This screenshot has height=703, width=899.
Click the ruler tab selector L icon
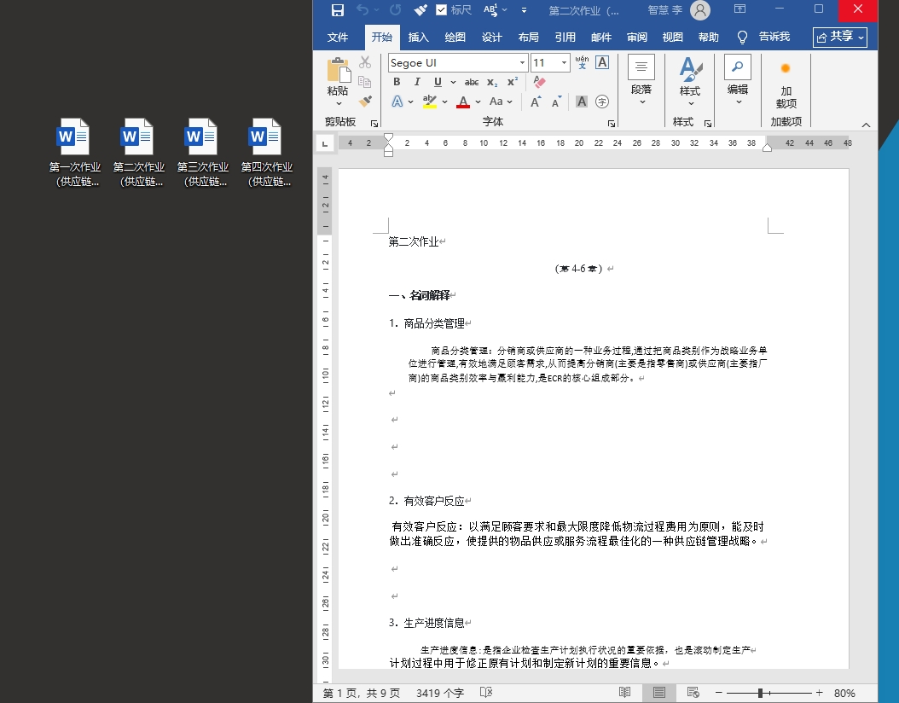point(325,143)
